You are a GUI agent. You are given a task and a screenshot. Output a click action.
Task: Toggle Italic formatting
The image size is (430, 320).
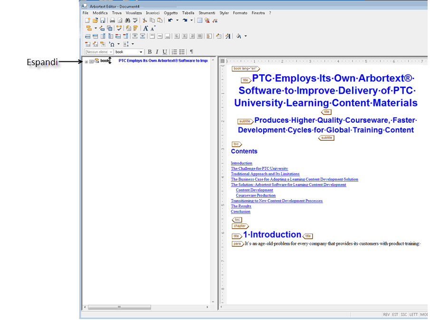157,52
